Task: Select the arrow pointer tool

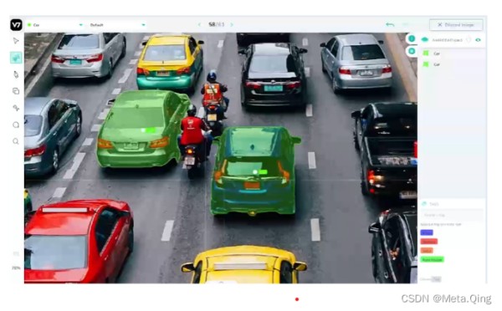Action: (x=16, y=41)
